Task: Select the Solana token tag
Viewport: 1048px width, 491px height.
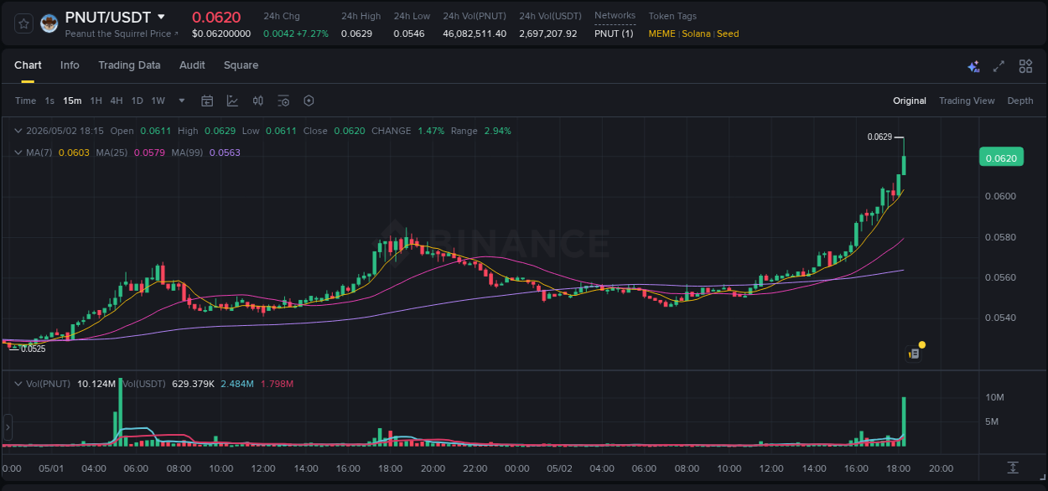Action: click(696, 34)
